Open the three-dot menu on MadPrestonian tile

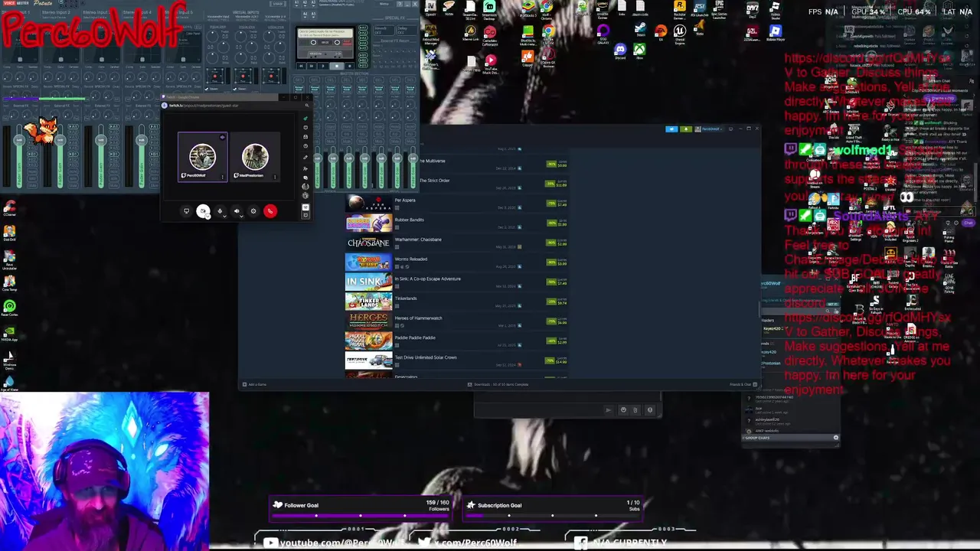tap(275, 177)
